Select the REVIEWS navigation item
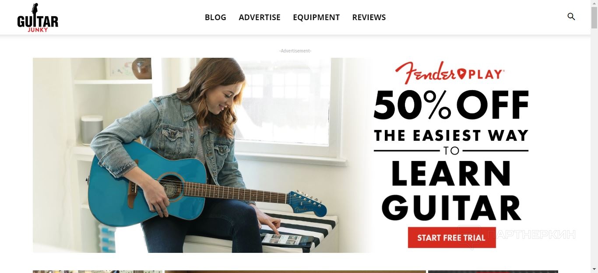The height and width of the screenshot is (273, 598). tap(369, 17)
